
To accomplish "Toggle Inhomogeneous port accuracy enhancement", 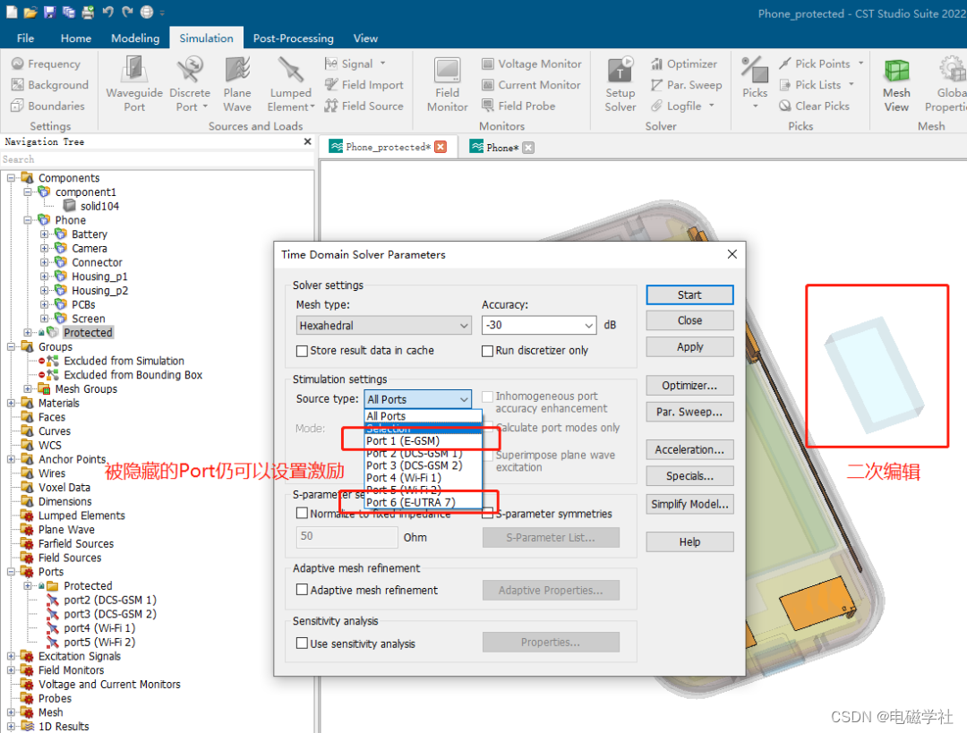I will pos(487,396).
